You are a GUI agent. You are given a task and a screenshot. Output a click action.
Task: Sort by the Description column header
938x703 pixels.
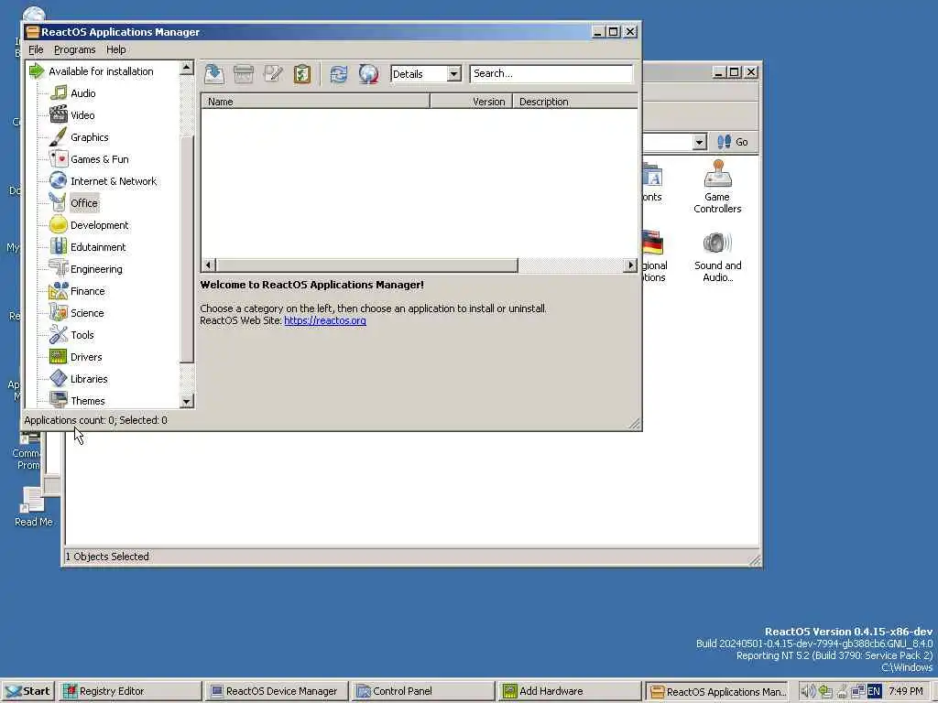pos(575,102)
